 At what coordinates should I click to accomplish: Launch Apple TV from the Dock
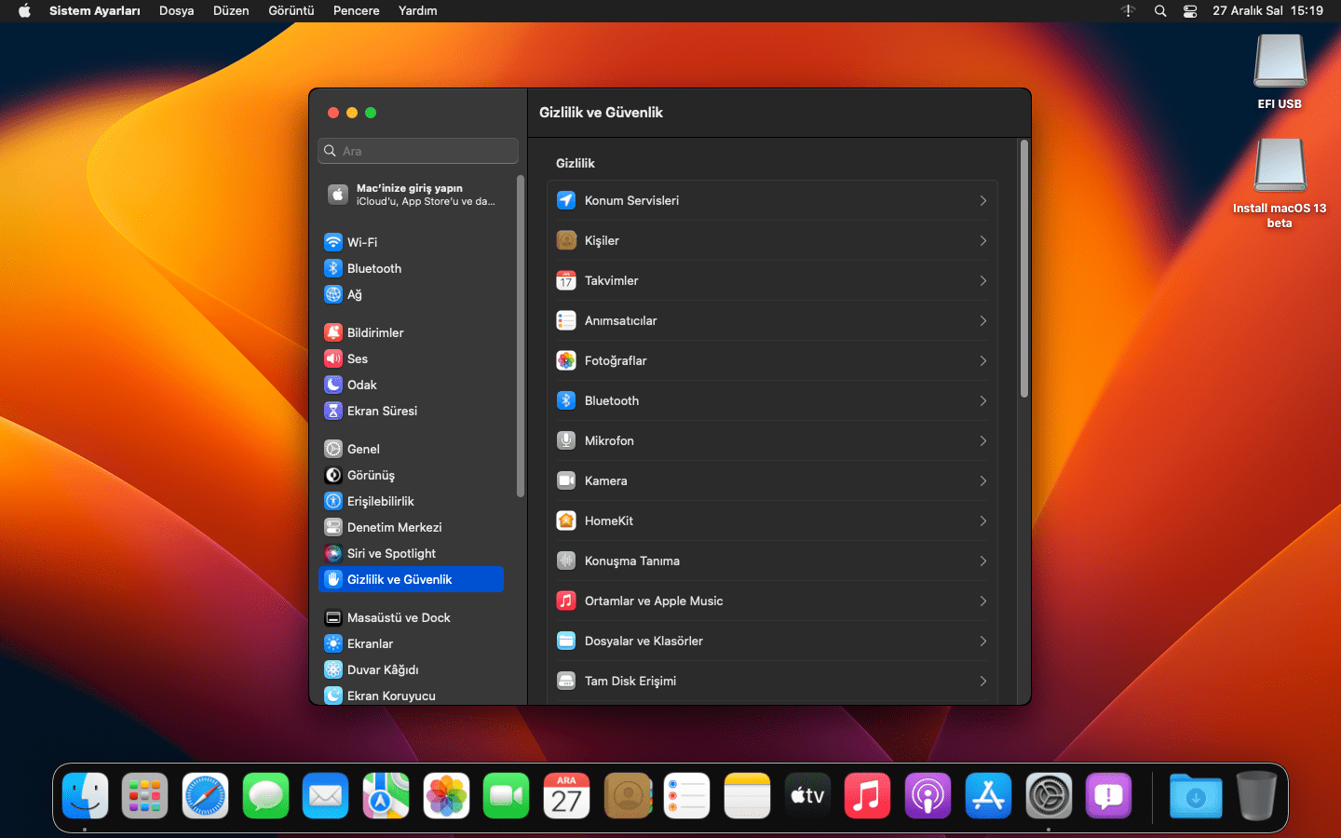click(807, 796)
